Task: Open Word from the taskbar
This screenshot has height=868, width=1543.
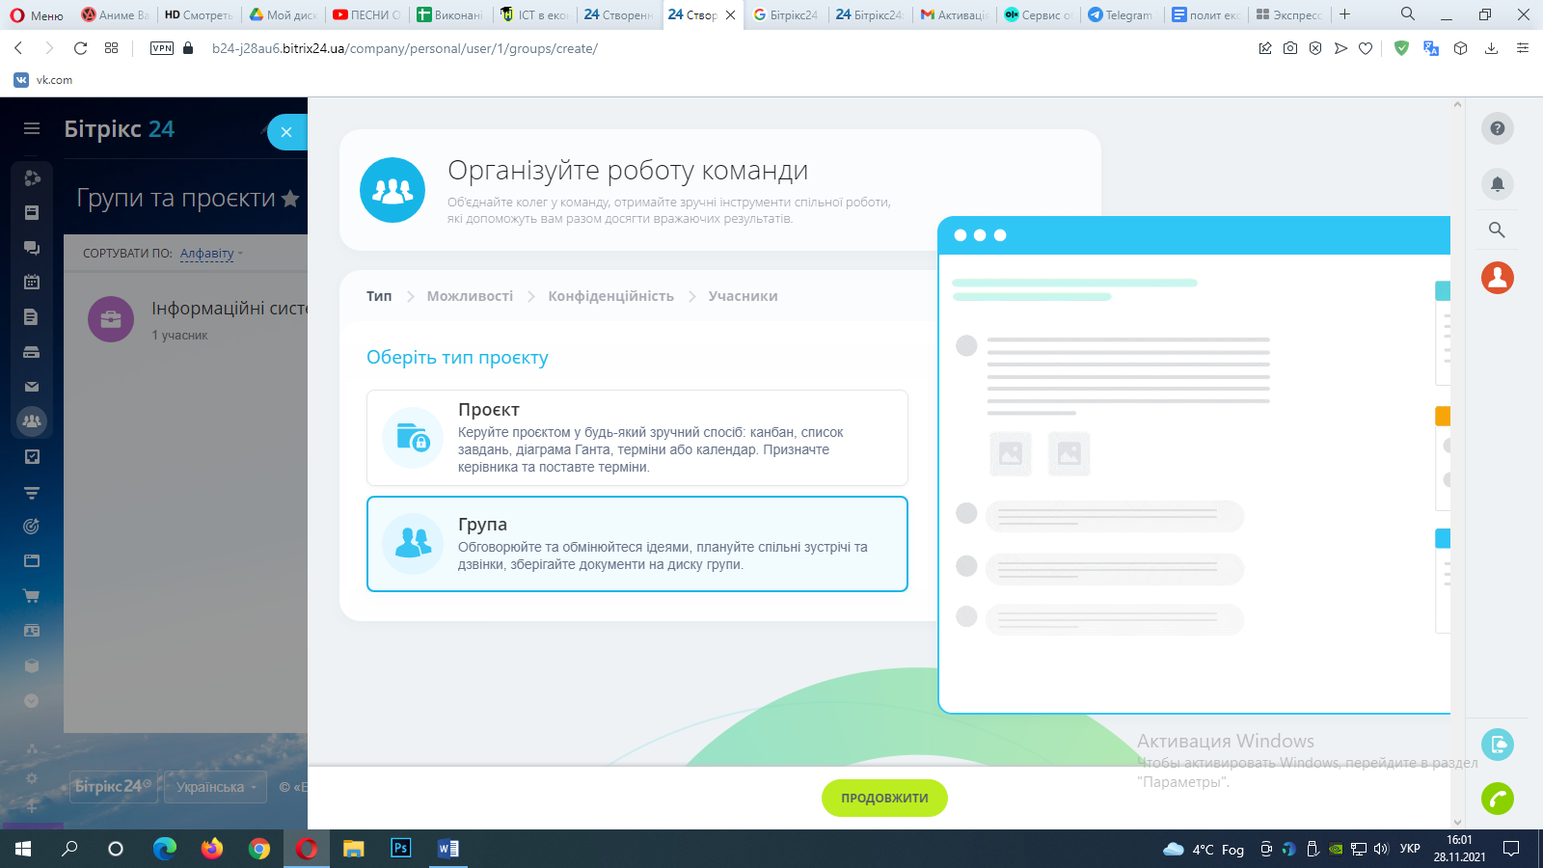Action: (447, 849)
